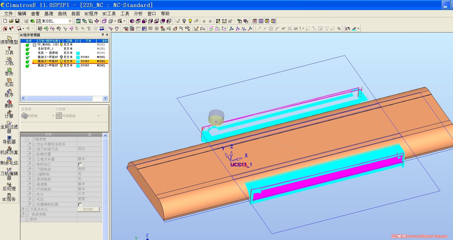Close the NC程序管理器 panel

(107, 35)
